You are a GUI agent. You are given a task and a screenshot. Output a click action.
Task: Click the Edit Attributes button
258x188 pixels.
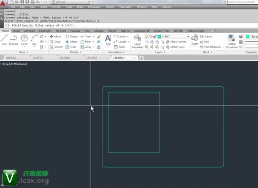click(x=212, y=47)
